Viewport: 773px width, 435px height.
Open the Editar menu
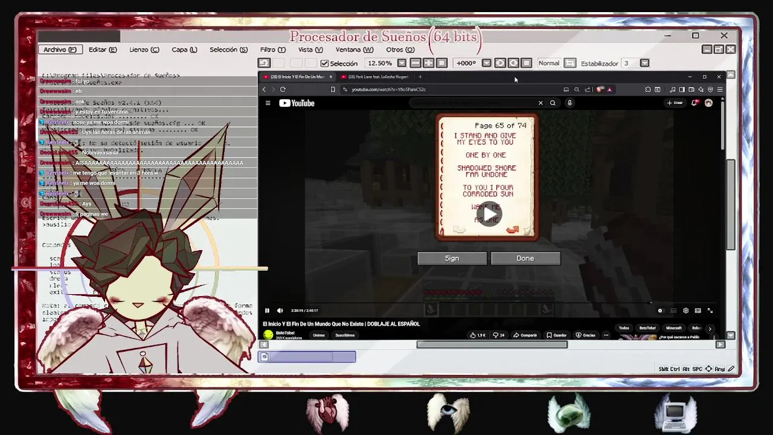click(x=103, y=50)
